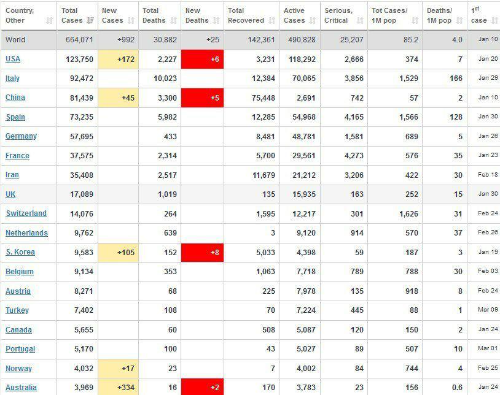Open the Germany country link

click(x=21, y=136)
